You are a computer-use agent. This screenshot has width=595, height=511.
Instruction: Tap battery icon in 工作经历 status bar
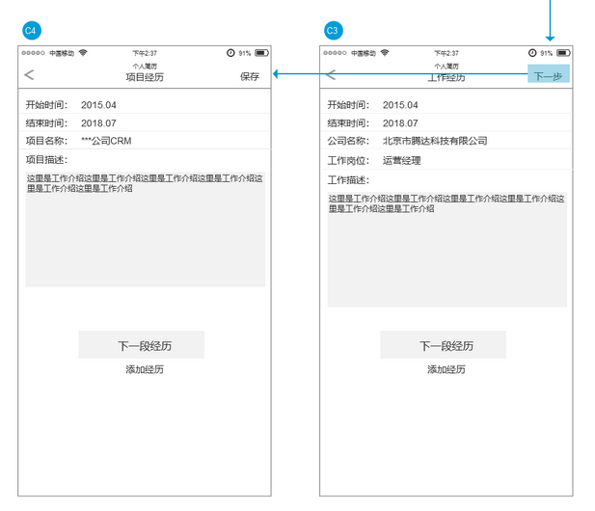(x=563, y=53)
